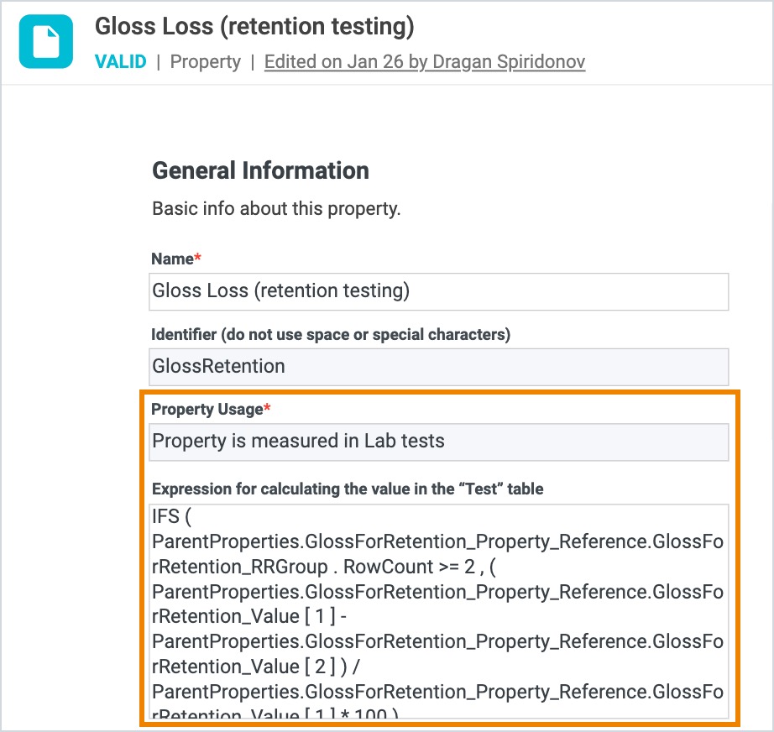774x732 pixels.
Task: Click 'Basic info about this property' text
Action: click(x=276, y=208)
